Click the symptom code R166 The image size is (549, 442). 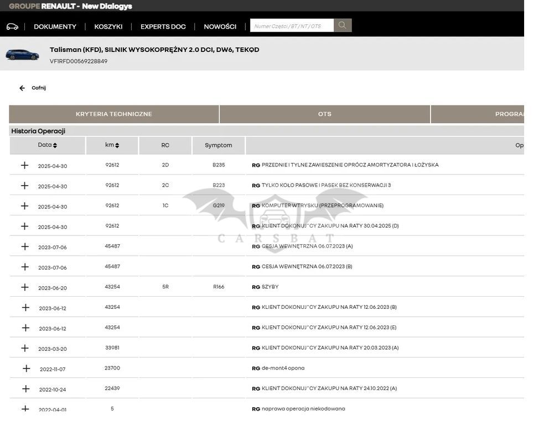[219, 287]
